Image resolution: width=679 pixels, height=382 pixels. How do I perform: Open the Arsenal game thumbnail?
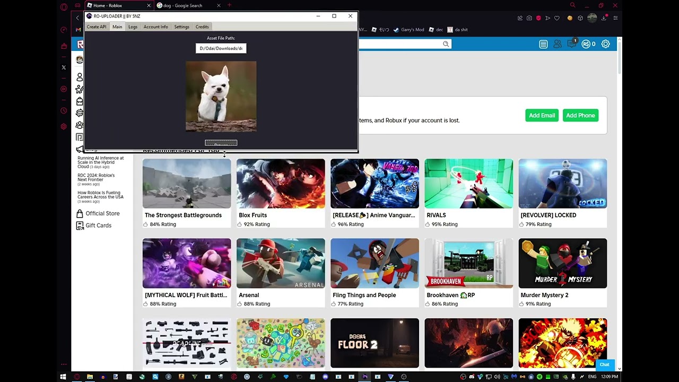point(281,263)
